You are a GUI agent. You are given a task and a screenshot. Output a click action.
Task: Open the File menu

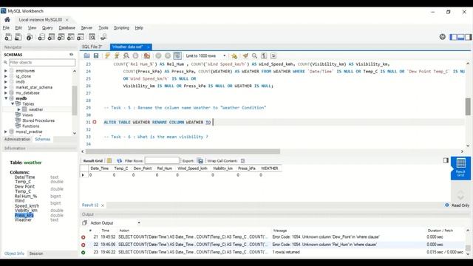6,28
